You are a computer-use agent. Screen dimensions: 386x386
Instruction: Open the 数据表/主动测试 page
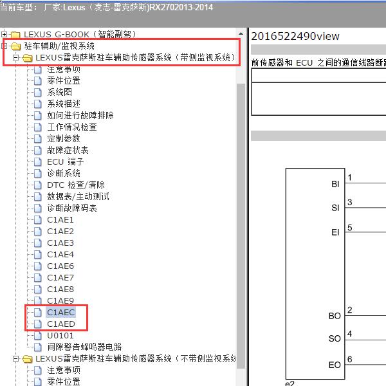[78, 196]
